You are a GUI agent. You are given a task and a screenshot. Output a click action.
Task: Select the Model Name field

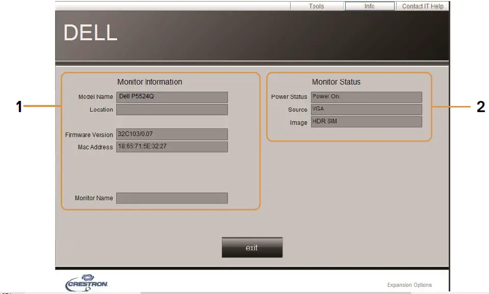point(172,97)
